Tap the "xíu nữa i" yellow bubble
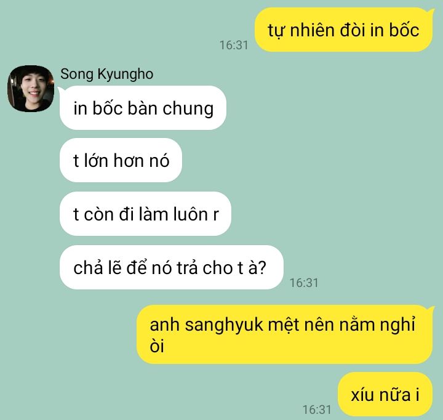 385,395
